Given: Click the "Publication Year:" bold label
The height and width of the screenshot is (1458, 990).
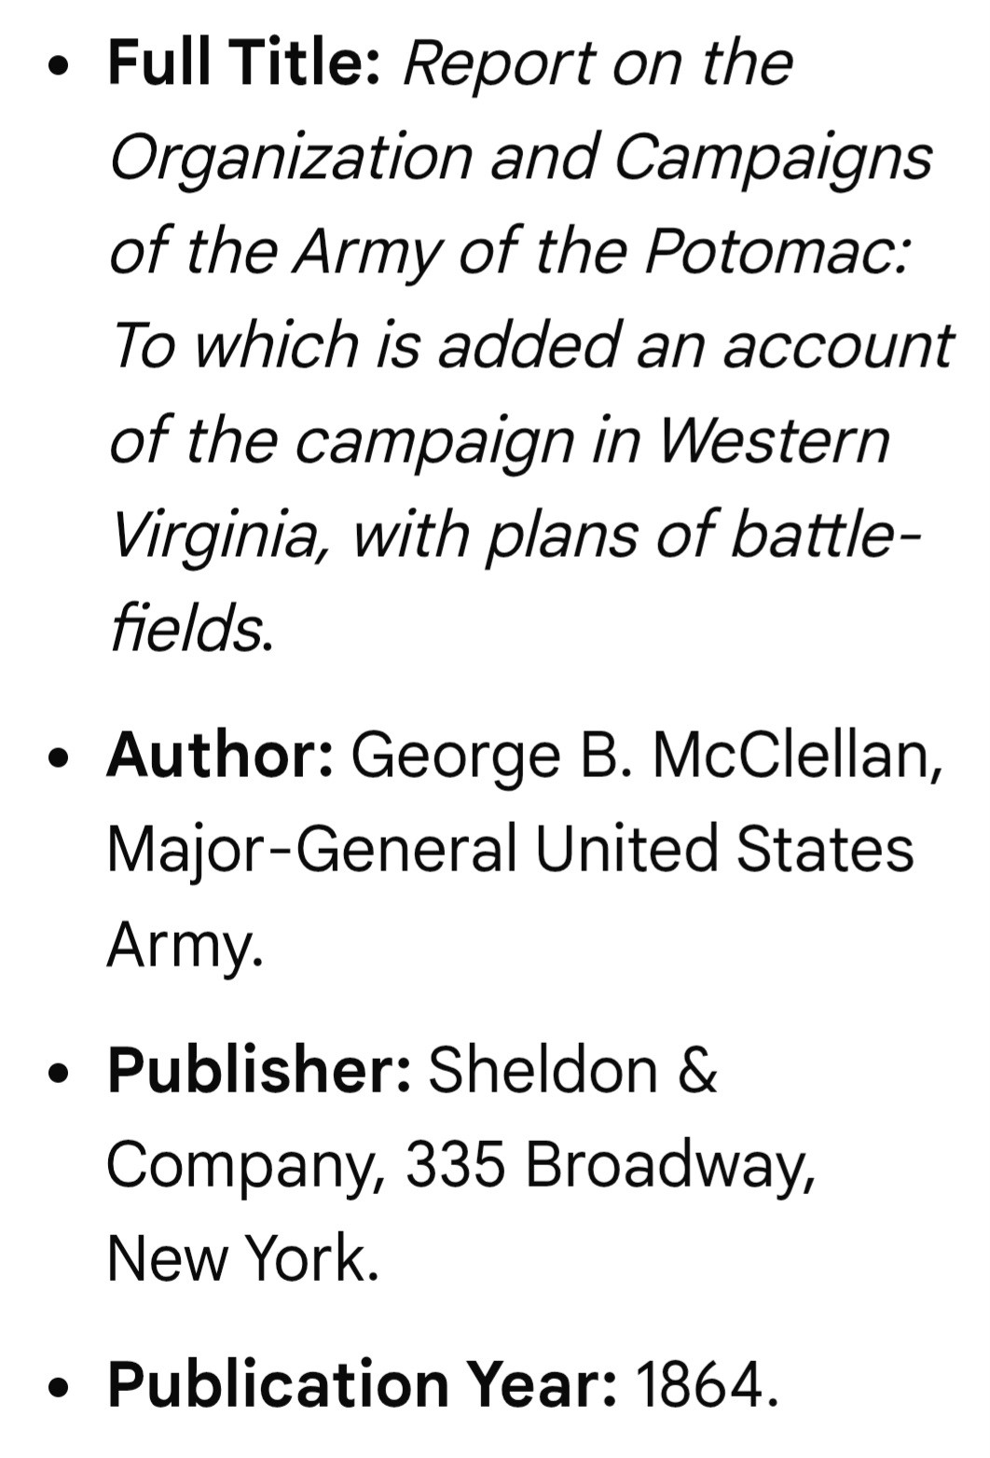Looking at the screenshot, I should (362, 1383).
